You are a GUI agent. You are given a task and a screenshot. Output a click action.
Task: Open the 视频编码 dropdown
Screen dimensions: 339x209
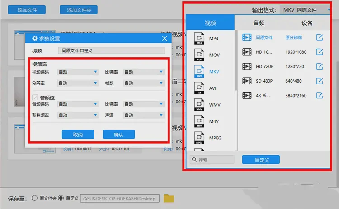(x=78, y=72)
